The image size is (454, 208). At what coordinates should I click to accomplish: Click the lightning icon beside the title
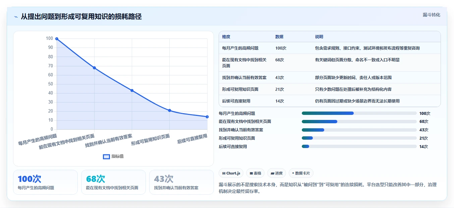(x=16, y=17)
